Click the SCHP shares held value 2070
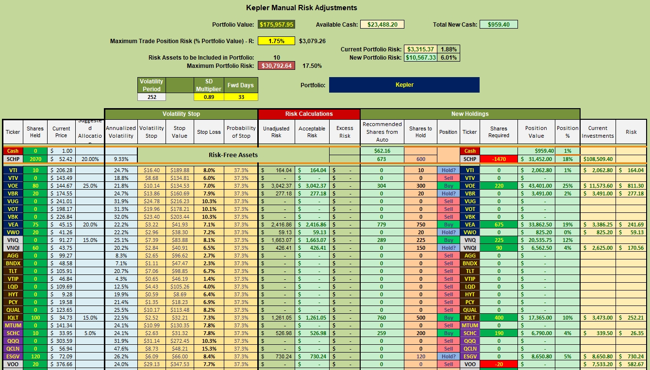 coord(35,159)
